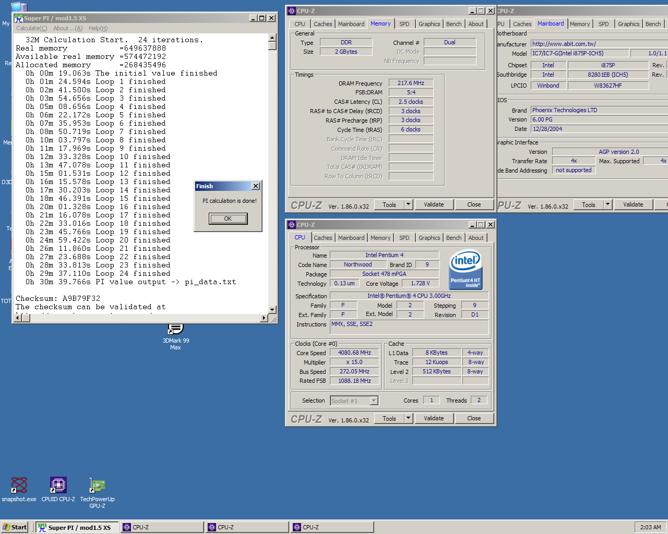Open SPD tab in Mainboard CPU-Z window
The width and height of the screenshot is (668, 534).
[604, 24]
